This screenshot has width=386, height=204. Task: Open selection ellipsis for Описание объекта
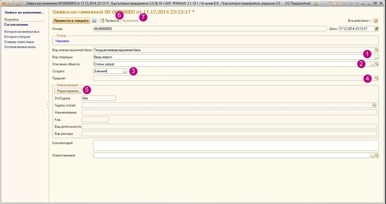click(372, 64)
